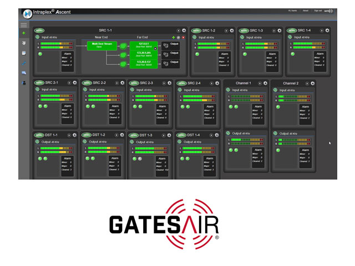Click the Near End heading in SRC 1-1

(x=101, y=37)
